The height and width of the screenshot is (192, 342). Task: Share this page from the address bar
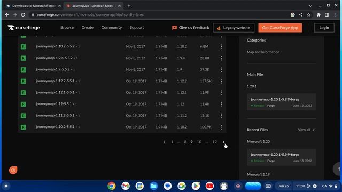(x=301, y=15)
